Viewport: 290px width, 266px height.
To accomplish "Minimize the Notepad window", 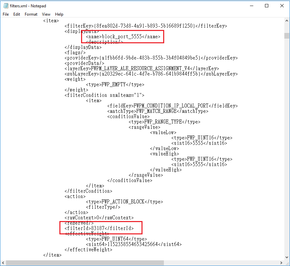I will [x=252, y=6].
